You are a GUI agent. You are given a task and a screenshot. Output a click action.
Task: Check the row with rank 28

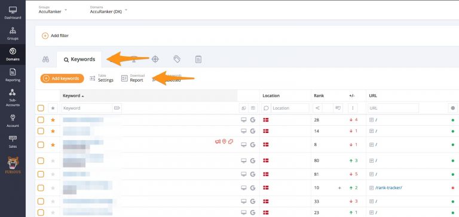(41, 120)
